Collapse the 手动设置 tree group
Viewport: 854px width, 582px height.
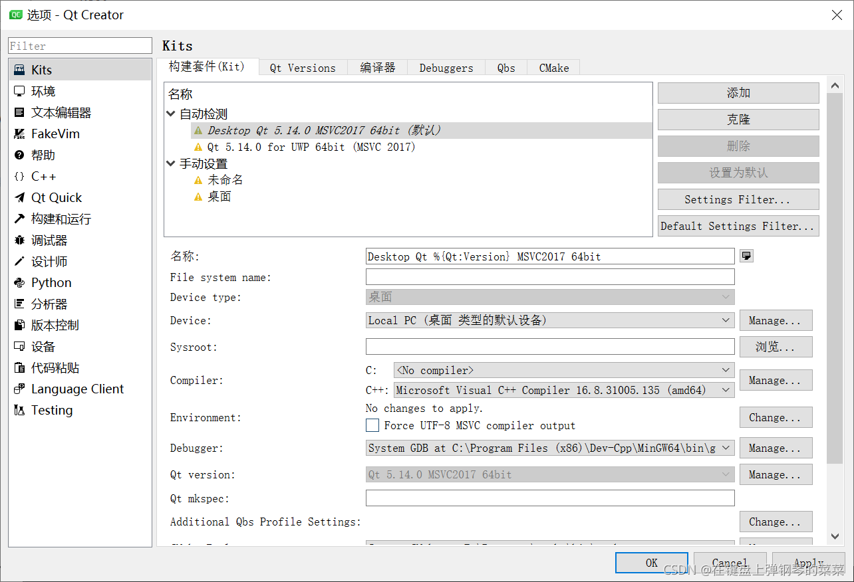(x=172, y=163)
